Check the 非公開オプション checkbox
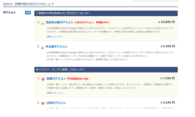 (x=38, y=46)
